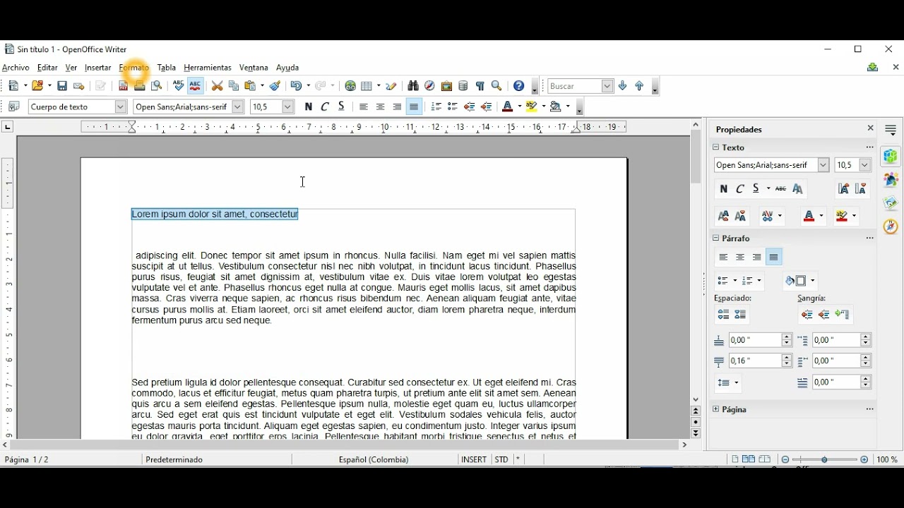The image size is (904, 508).
Task: Toggle AutoSpellcheck icon
Action: 196,86
